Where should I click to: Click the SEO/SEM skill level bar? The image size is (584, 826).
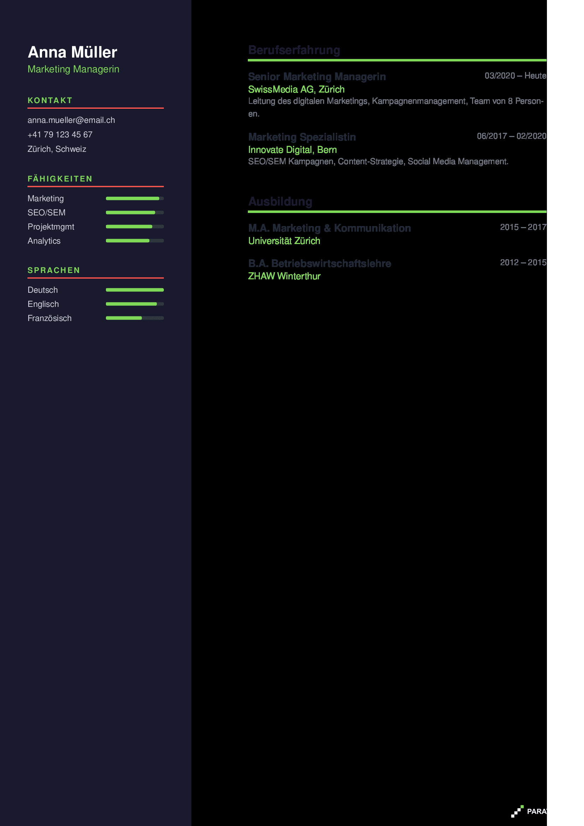pyautogui.click(x=135, y=213)
